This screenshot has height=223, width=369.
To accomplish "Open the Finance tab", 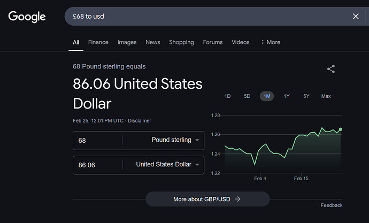I will point(98,42).
